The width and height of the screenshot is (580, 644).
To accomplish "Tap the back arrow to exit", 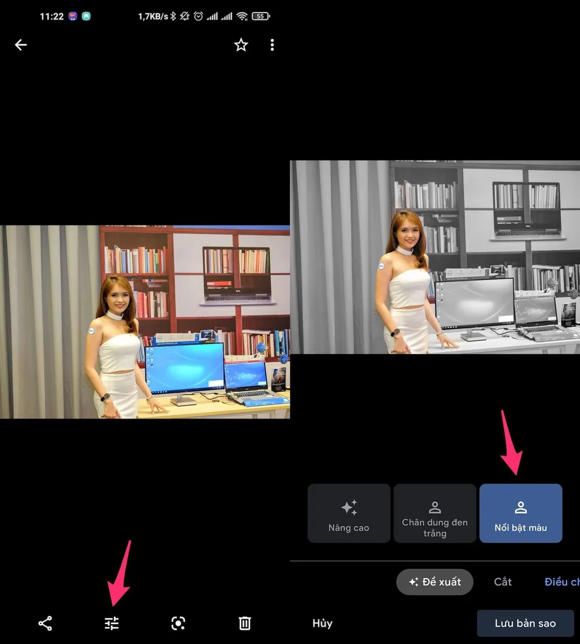I will pos(21,45).
